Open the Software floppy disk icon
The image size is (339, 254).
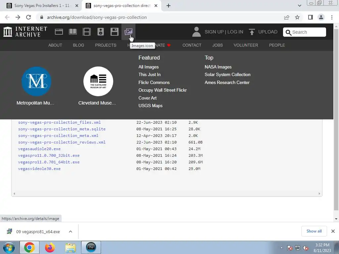pyautogui.click(x=114, y=32)
